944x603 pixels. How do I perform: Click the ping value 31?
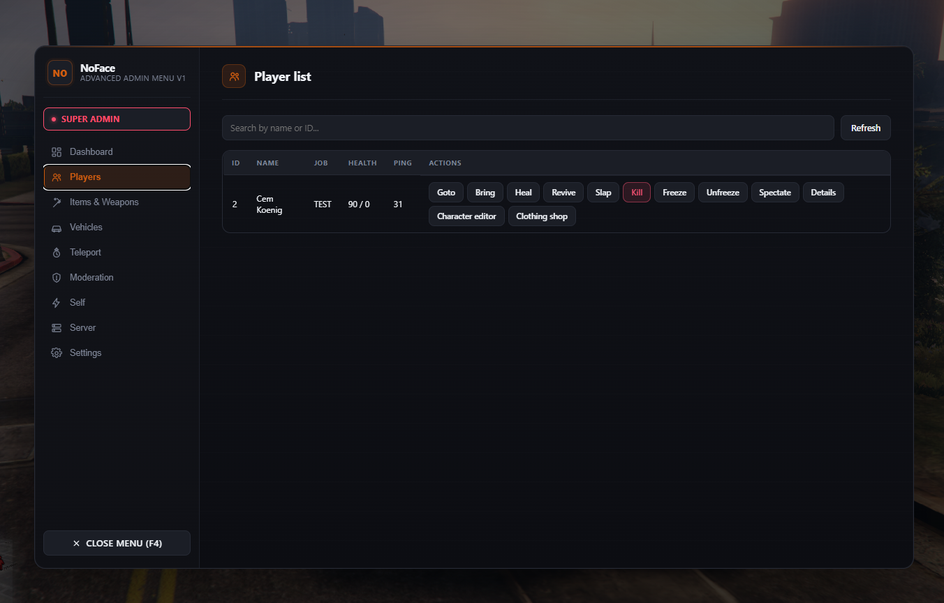click(x=398, y=204)
